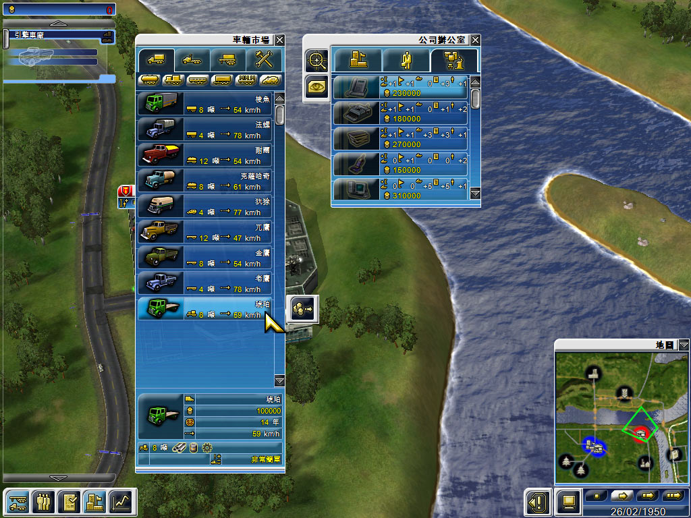The width and height of the screenshot is (691, 518).
Task: Select the 引擎車廠 entry in sidebar
Action: pos(59,36)
